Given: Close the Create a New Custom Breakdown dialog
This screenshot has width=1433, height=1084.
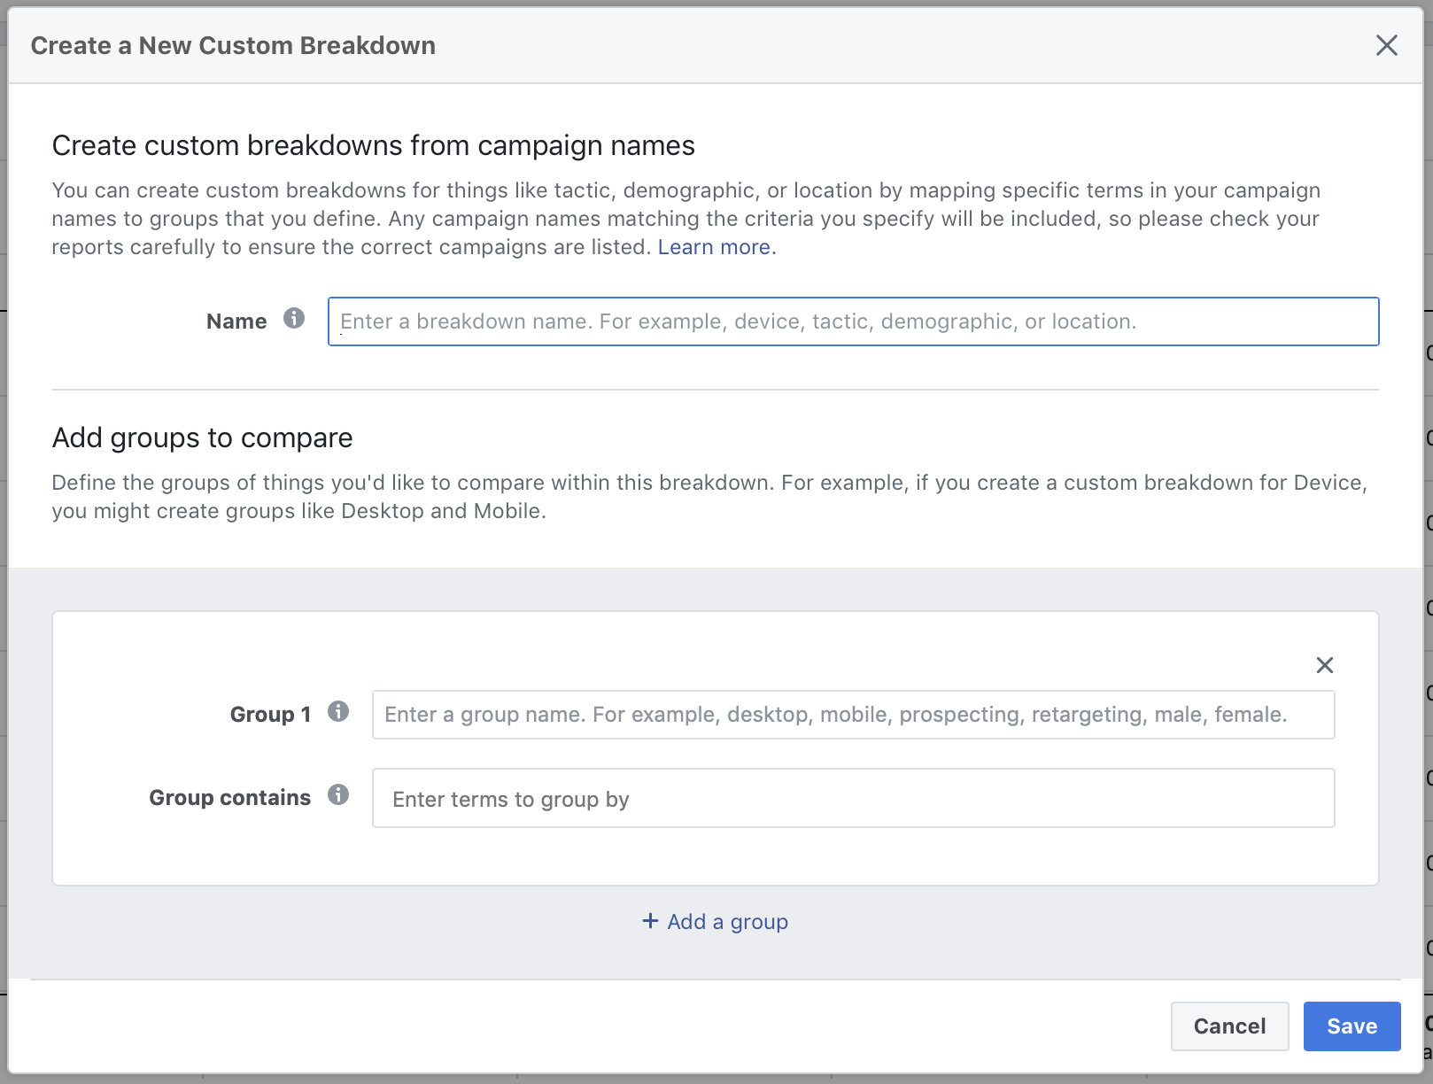Looking at the screenshot, I should click(x=1386, y=45).
